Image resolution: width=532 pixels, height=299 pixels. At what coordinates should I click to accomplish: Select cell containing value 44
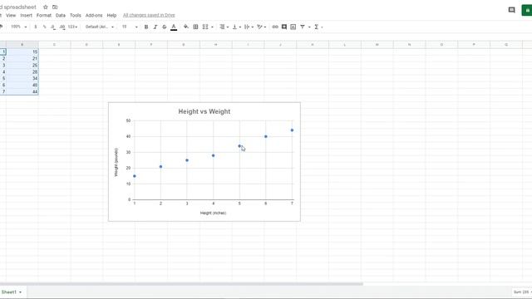[x=22, y=91]
